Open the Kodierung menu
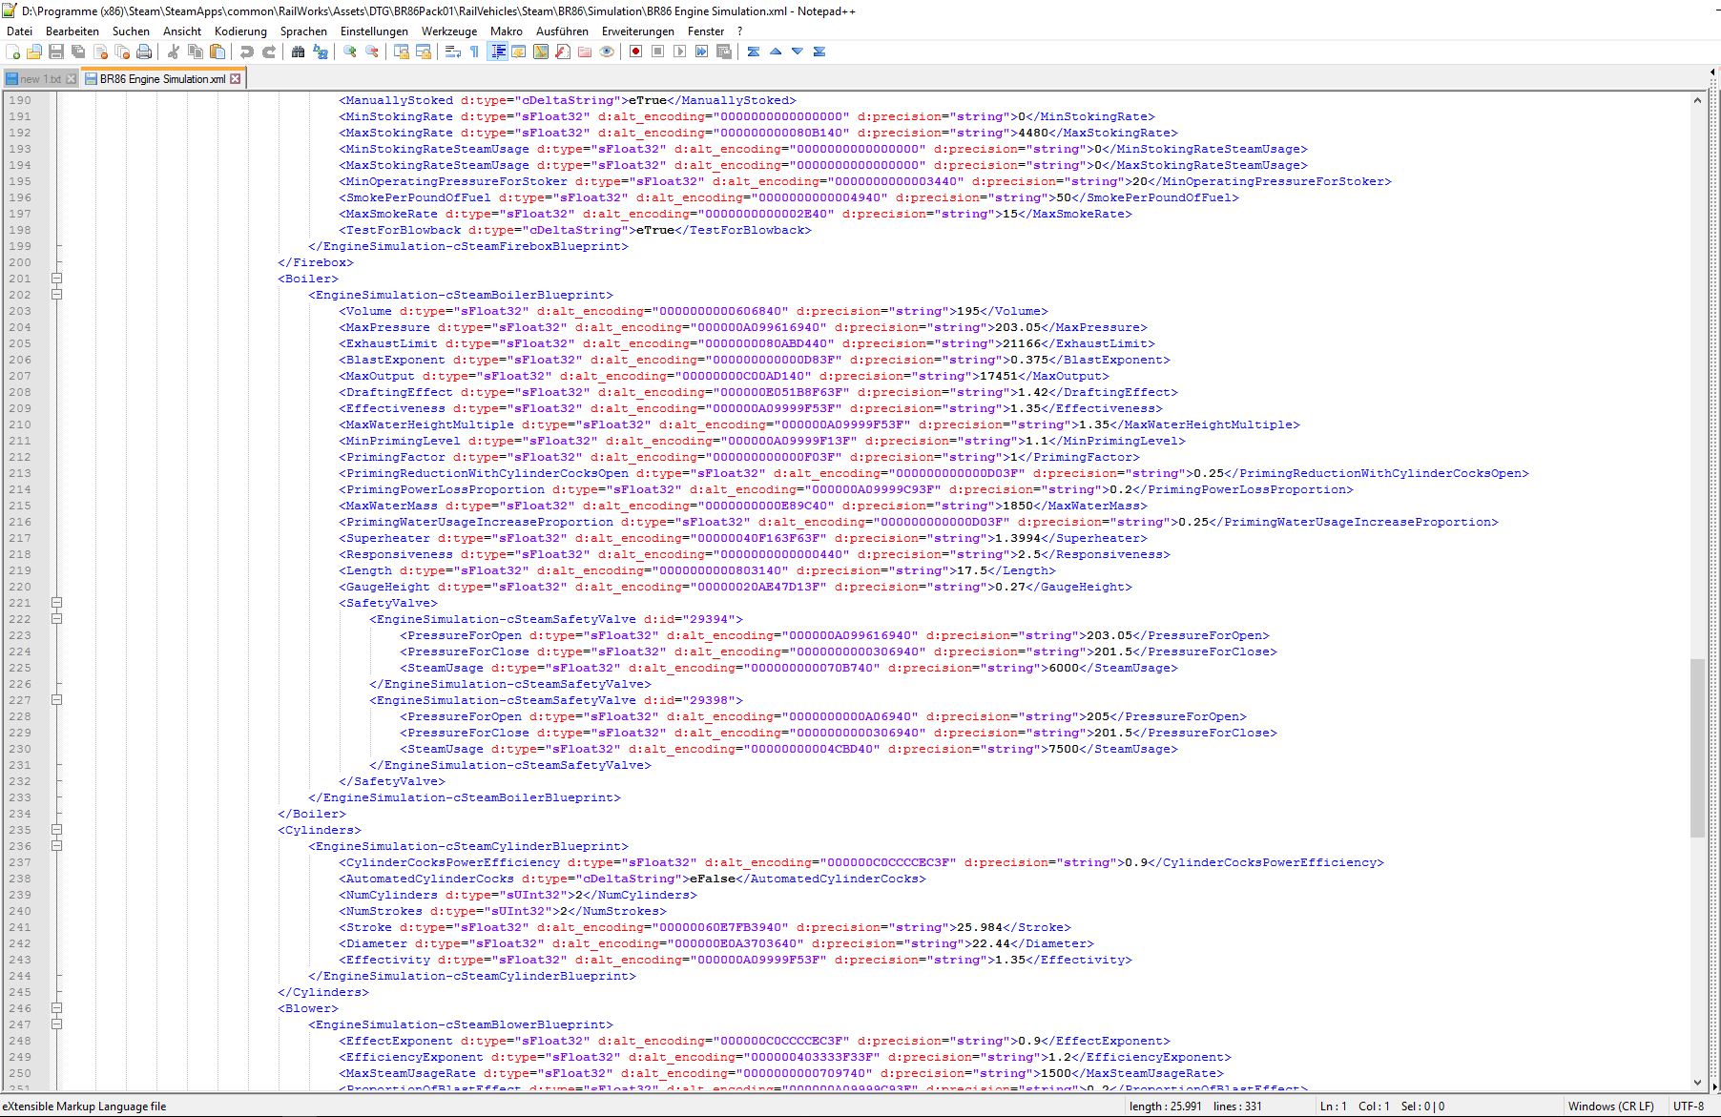 [x=240, y=31]
